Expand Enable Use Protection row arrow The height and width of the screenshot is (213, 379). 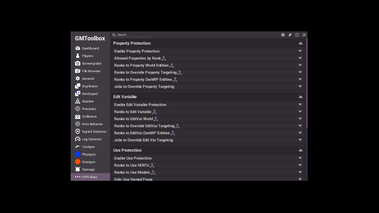click(x=300, y=158)
